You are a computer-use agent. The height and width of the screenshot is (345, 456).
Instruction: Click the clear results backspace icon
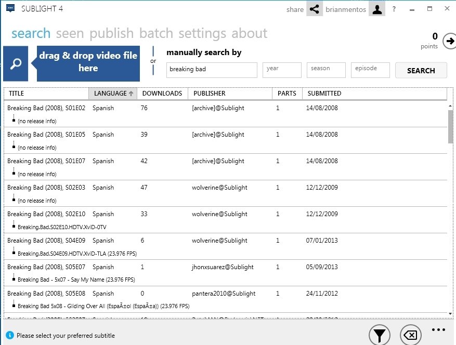411,335
